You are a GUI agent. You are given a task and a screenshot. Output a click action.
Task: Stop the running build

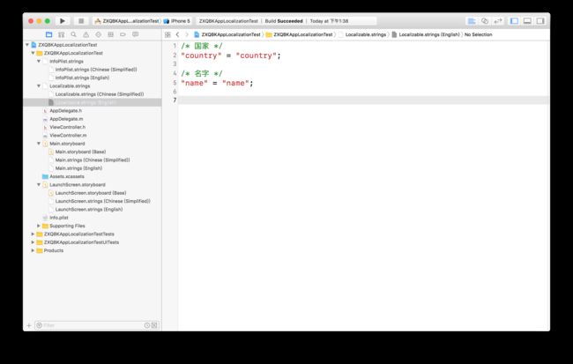pos(81,21)
